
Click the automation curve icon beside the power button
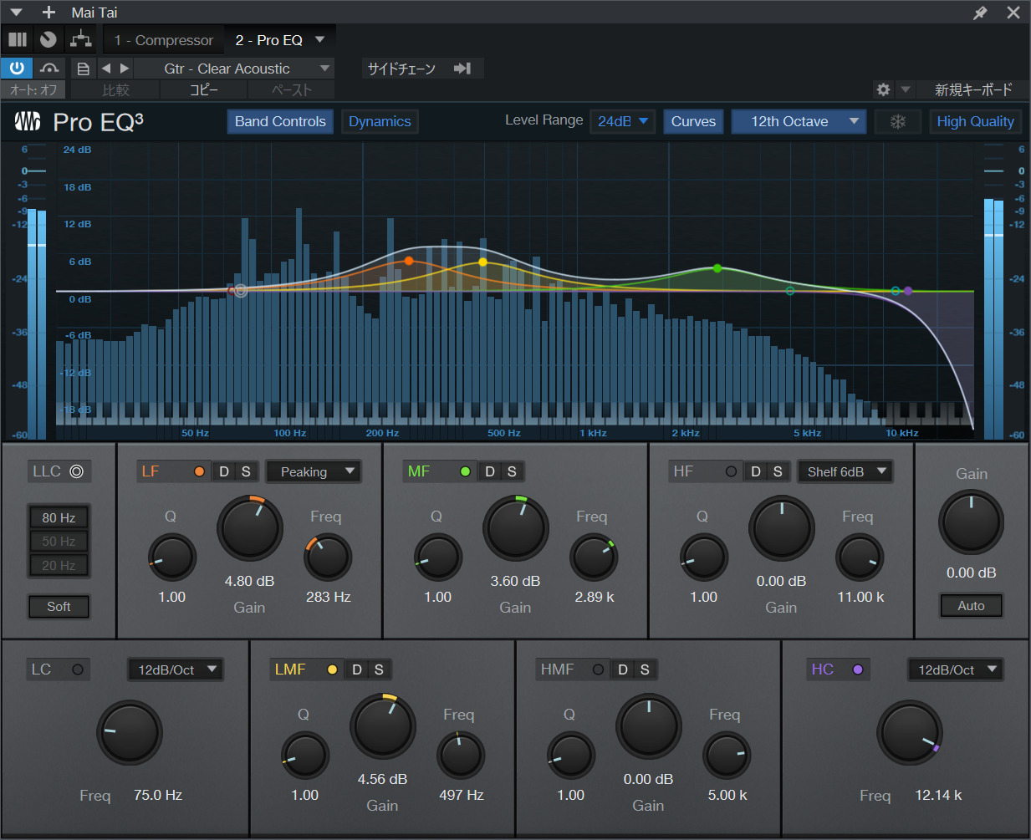pos(48,69)
